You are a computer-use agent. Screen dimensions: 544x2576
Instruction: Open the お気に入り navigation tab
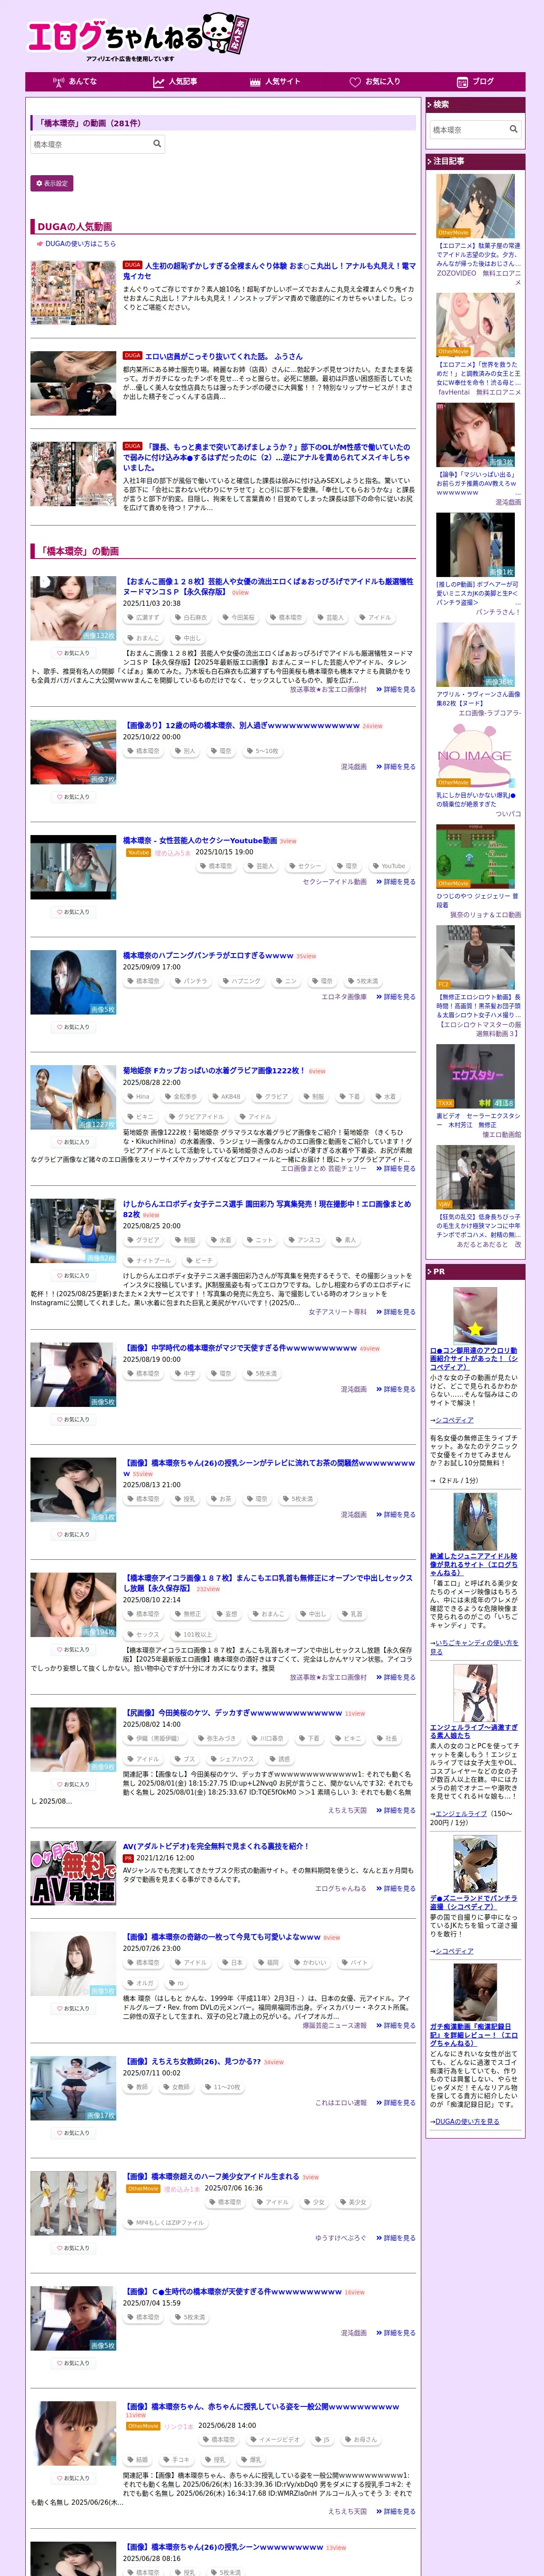pyautogui.click(x=375, y=81)
